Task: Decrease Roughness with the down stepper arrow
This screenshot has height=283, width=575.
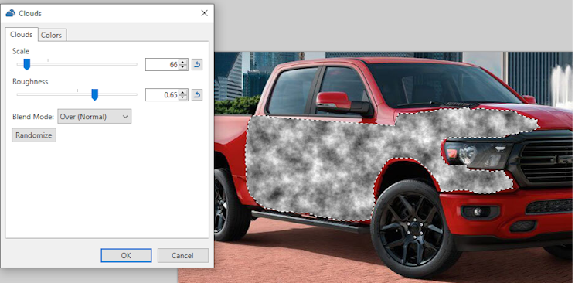Action: pyautogui.click(x=183, y=97)
